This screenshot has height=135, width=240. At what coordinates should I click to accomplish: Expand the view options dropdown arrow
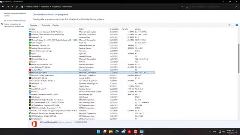pyautogui.click(x=232, y=25)
